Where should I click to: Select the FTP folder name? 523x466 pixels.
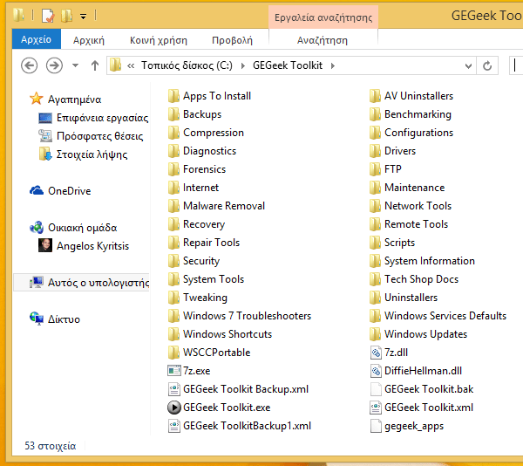392,169
